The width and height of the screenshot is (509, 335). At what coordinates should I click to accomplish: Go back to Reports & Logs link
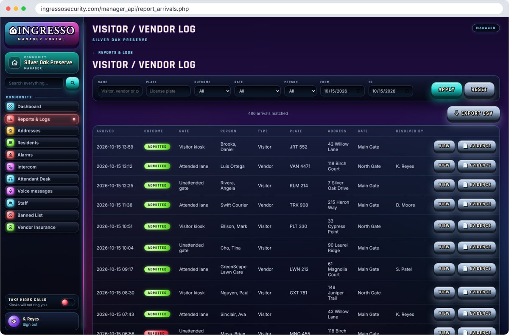pos(113,53)
